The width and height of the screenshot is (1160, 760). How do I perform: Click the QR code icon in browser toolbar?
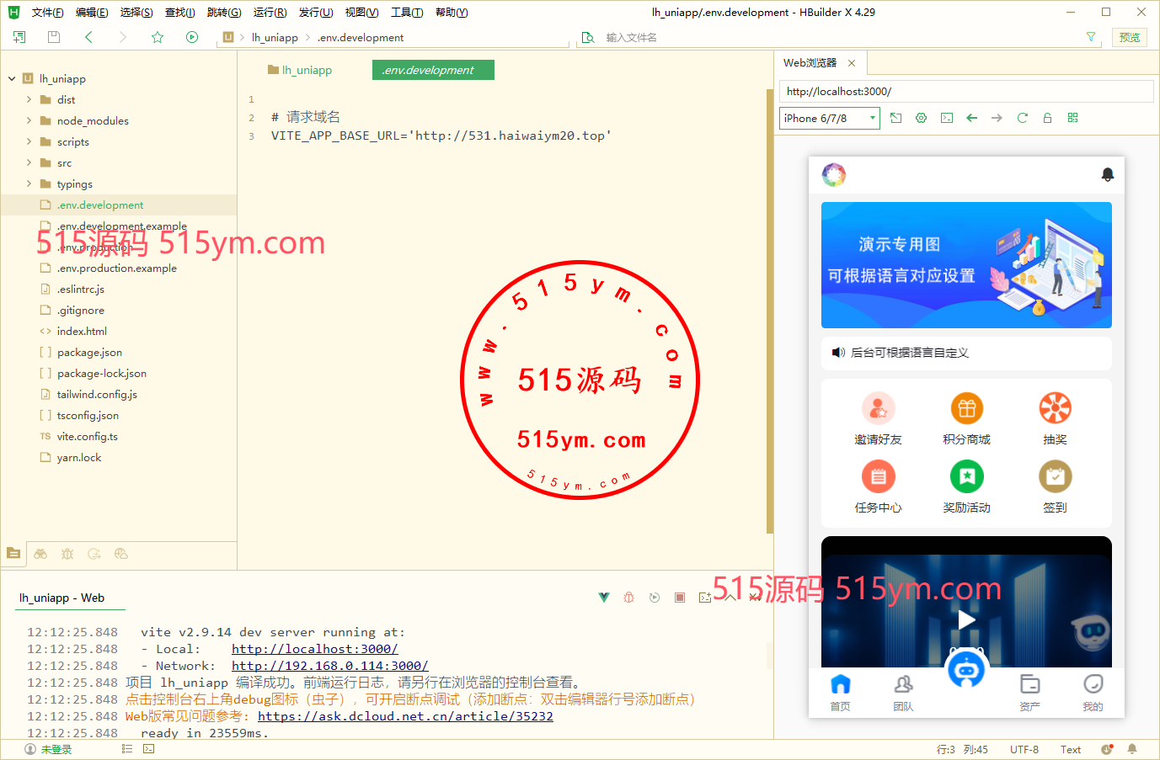[1072, 118]
